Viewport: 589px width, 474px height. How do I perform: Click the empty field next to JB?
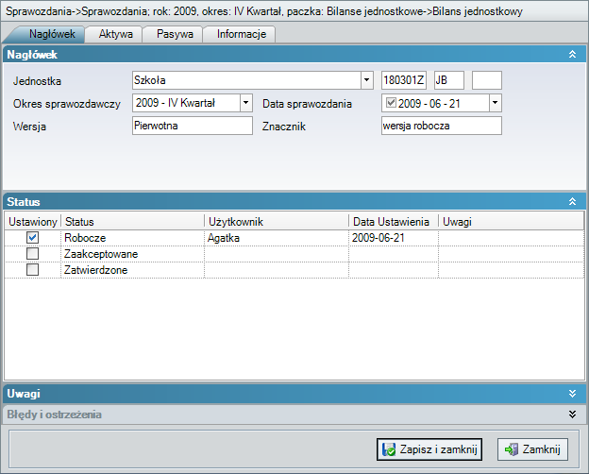coord(487,80)
